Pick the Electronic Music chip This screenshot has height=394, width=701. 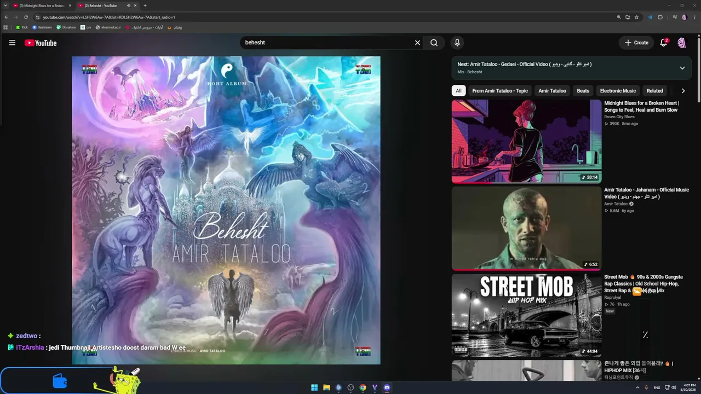(618, 91)
